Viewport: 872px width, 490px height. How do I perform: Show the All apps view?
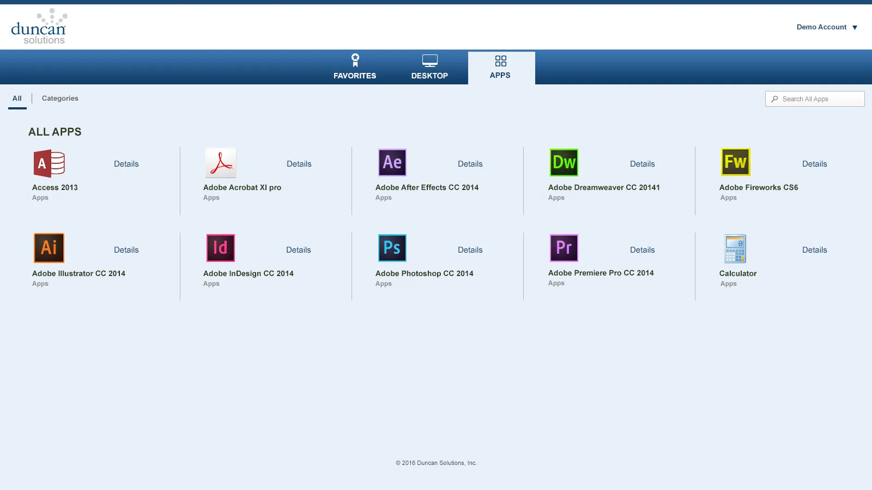point(17,99)
